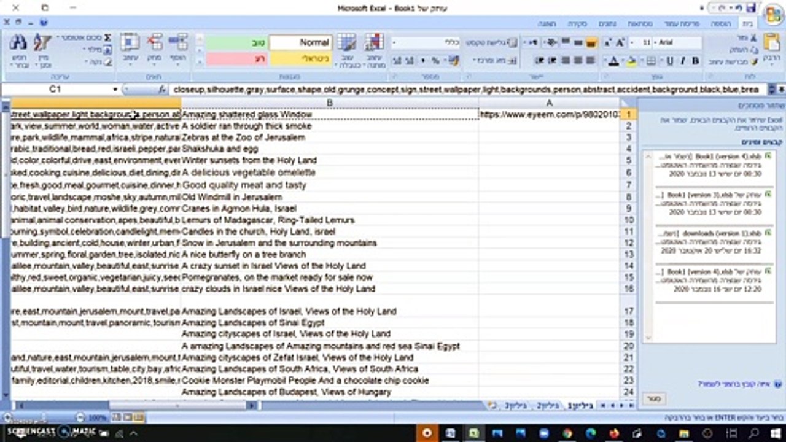The width and height of the screenshot is (786, 442).
Task: Save the workbook from Quick Access Toolbar
Action: coord(750,8)
